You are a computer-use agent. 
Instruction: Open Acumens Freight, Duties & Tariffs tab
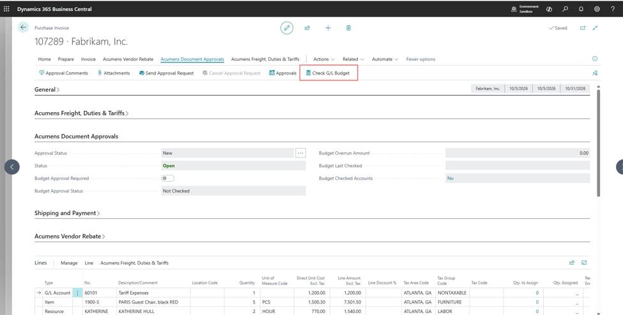(x=265, y=59)
